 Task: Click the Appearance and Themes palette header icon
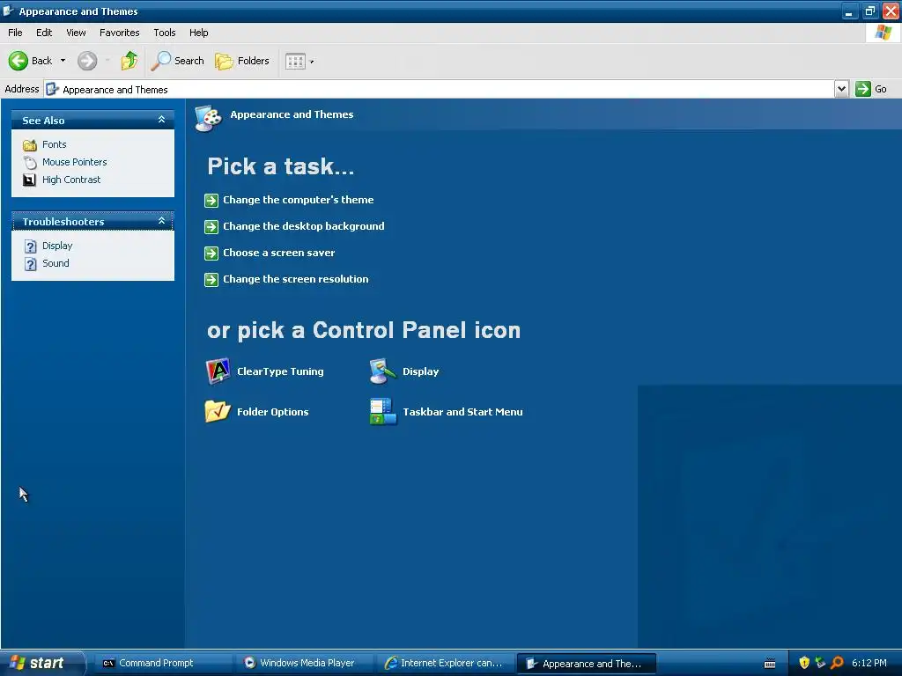208,119
